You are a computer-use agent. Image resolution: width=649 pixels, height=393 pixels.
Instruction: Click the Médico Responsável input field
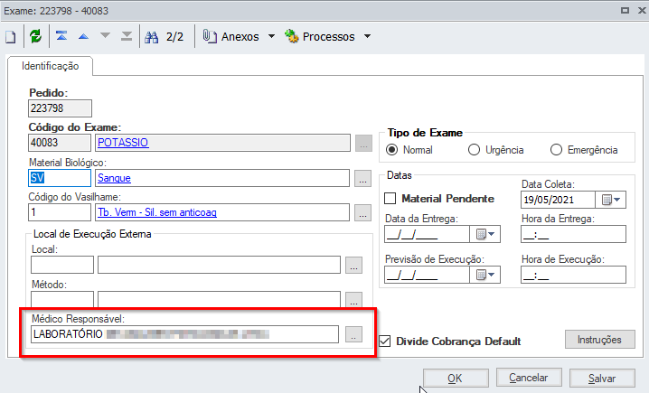[x=184, y=334]
